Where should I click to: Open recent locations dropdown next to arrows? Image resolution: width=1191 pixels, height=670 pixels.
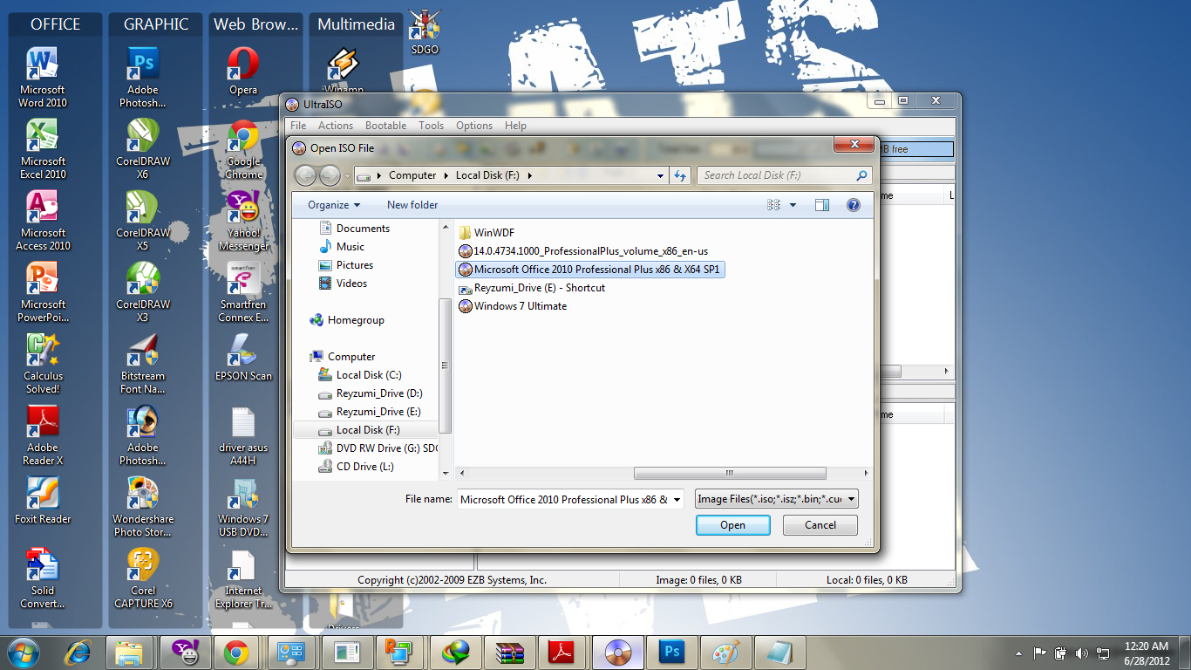(348, 175)
